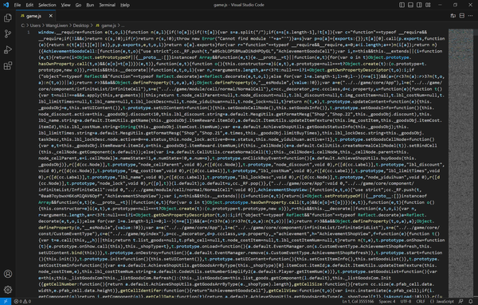The image size is (478, 305).
Task: Click the open changes icon in editor toolbar
Action: (453, 16)
